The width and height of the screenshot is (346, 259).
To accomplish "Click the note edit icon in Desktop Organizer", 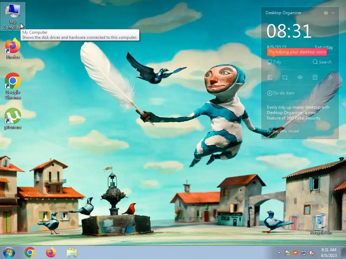I will (x=315, y=77).
